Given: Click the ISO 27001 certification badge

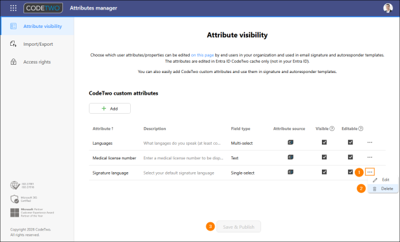Looking at the screenshot, I should tap(22, 185).
